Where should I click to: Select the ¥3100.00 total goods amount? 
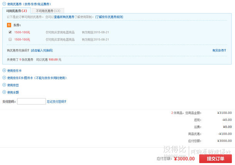(225, 113)
